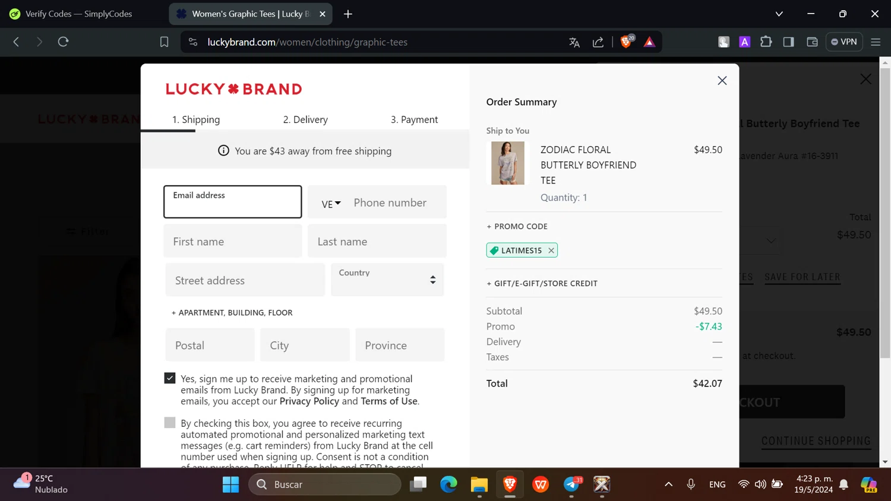Image resolution: width=891 pixels, height=501 pixels.
Task: Click Save For Later in the cart panel
Action: (802, 277)
